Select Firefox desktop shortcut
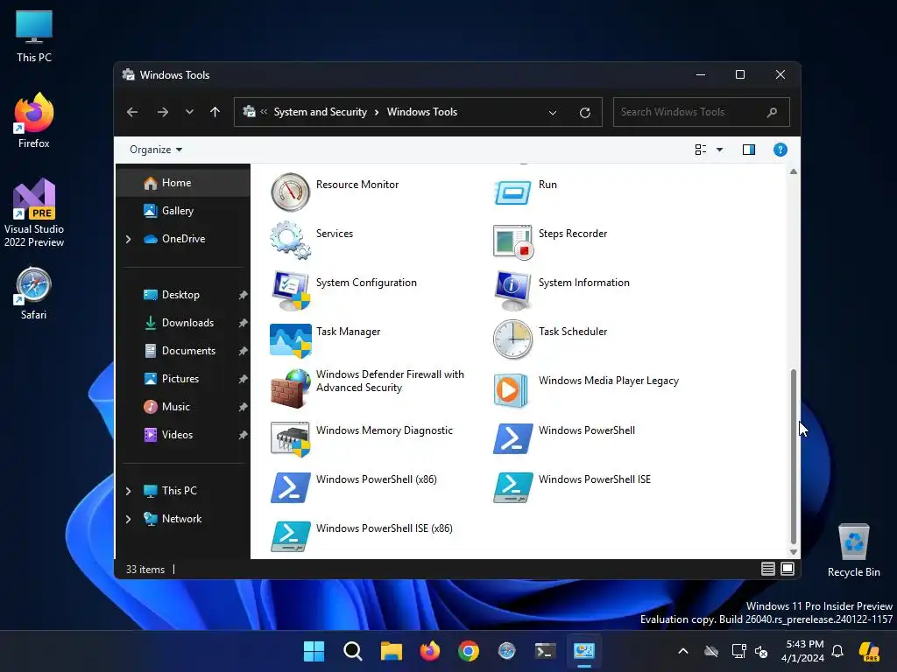This screenshot has width=897, height=672. pos(34,121)
